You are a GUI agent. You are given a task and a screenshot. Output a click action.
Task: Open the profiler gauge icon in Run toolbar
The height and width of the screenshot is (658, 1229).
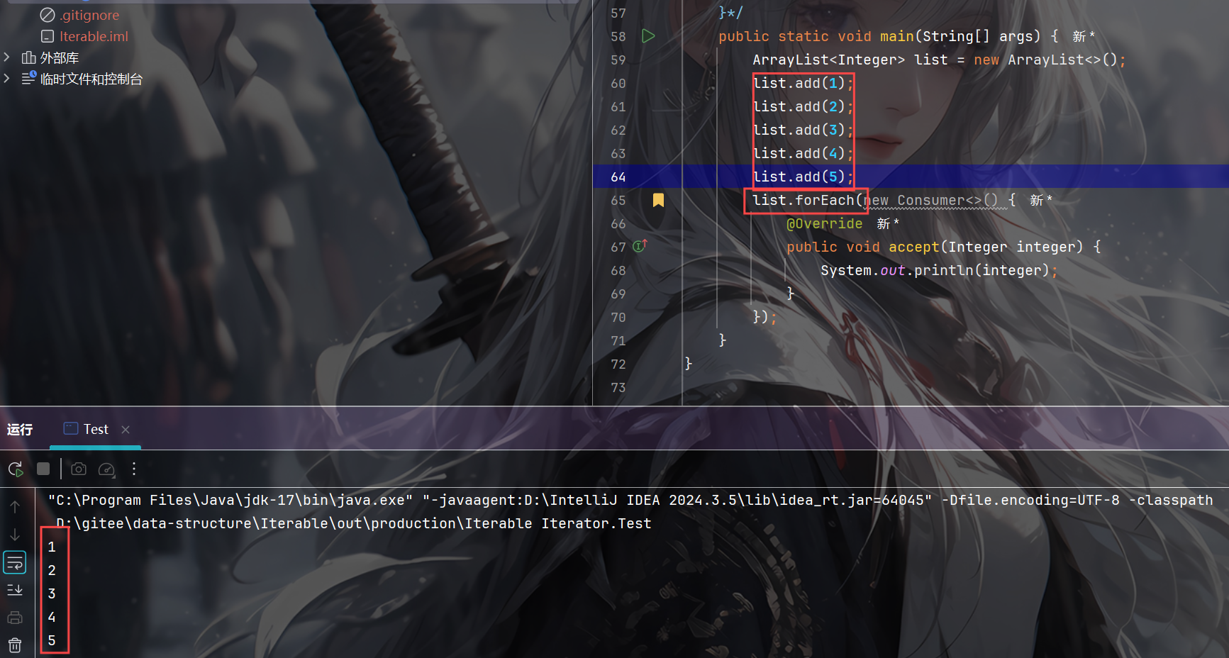point(106,469)
